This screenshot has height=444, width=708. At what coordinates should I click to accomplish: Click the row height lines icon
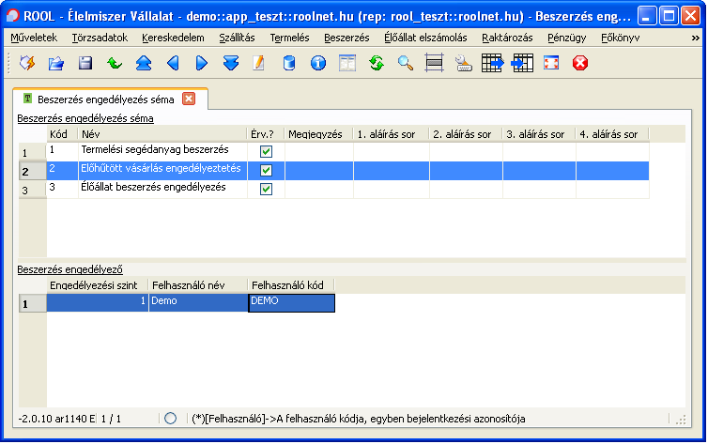(x=435, y=63)
